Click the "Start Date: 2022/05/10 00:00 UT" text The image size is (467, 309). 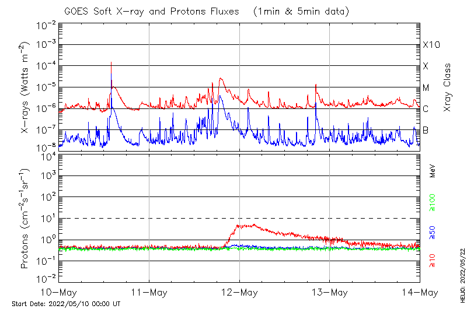[x=66, y=304]
